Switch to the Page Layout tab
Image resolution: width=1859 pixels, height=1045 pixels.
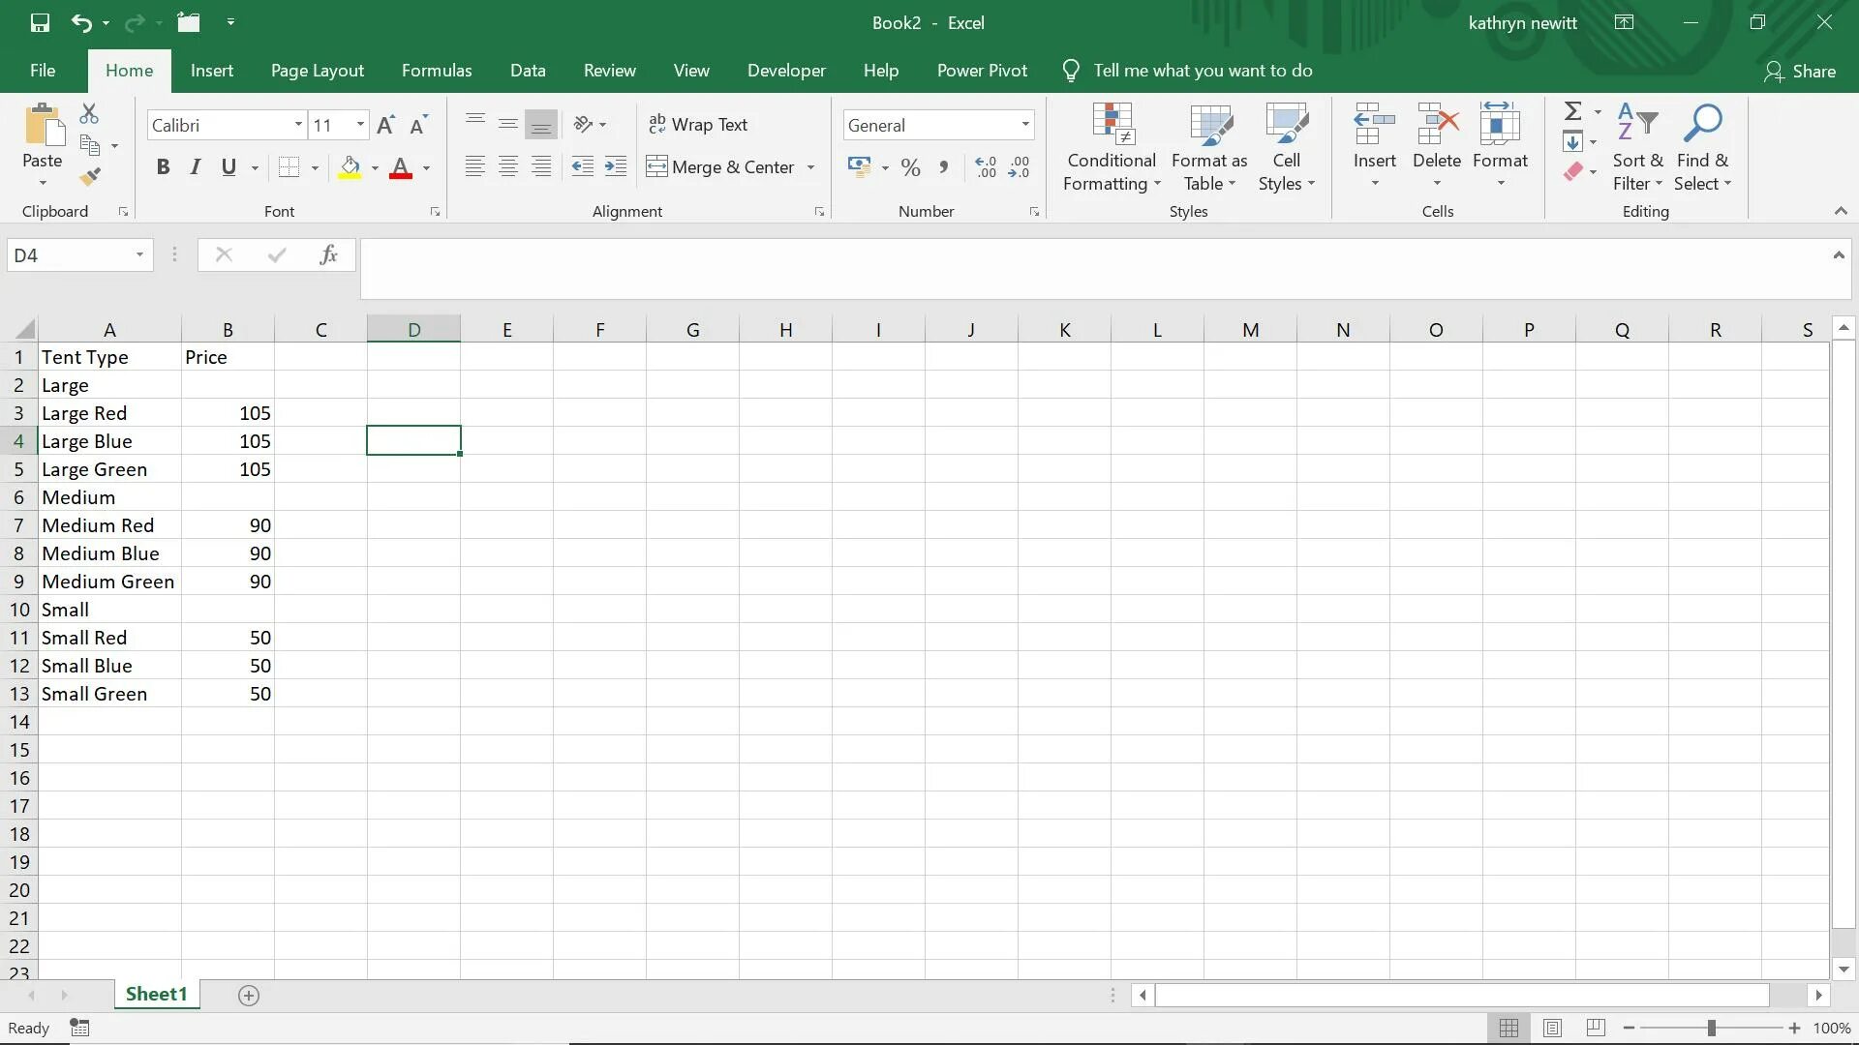pyautogui.click(x=317, y=71)
